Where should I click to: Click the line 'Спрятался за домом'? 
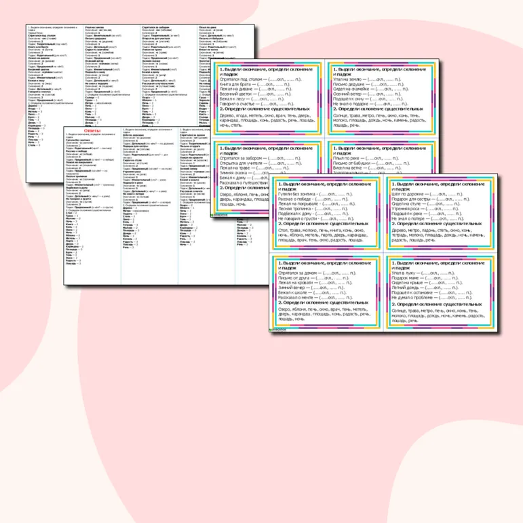pos(317,273)
